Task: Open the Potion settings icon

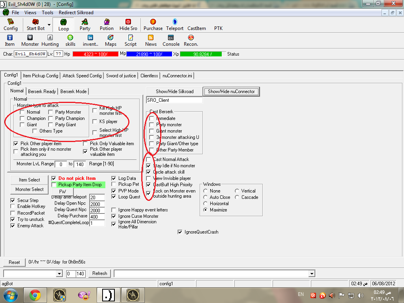Action: pyautogui.click(x=107, y=25)
